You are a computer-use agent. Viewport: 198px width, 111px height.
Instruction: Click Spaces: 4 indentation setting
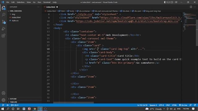(x=153, y=105)
